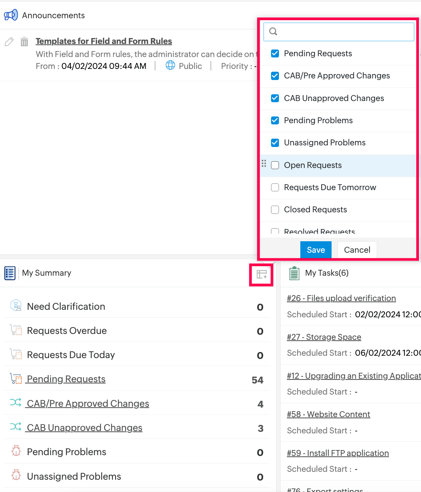The height and width of the screenshot is (492, 421).
Task: Click the My Summary list icon
Action: point(10,273)
